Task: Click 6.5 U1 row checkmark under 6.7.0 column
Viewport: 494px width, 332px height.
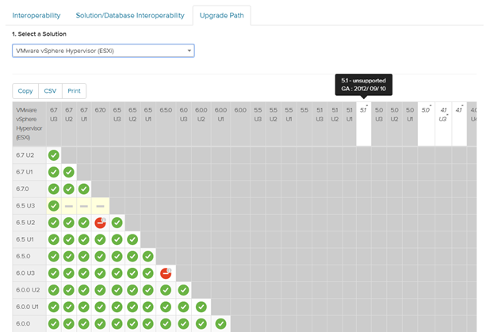Action: click(x=100, y=239)
